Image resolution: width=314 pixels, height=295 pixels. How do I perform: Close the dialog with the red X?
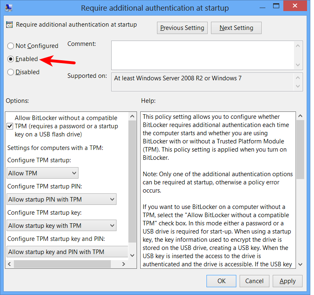[x=295, y=6]
